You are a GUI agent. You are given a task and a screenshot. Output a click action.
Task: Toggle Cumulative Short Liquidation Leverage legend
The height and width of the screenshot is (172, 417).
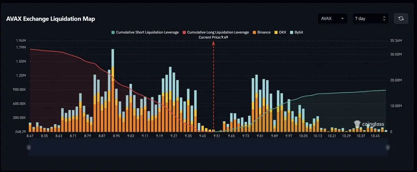click(145, 32)
